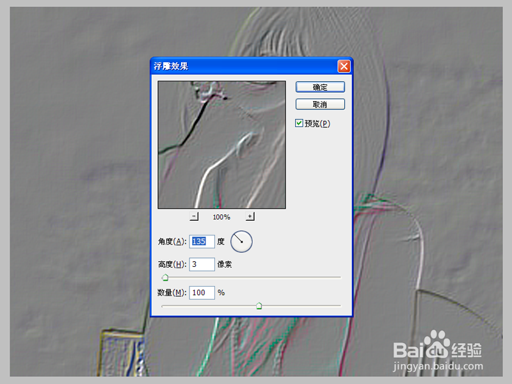Click the 高度 height input field
The width and height of the screenshot is (512, 384).
[x=202, y=264]
